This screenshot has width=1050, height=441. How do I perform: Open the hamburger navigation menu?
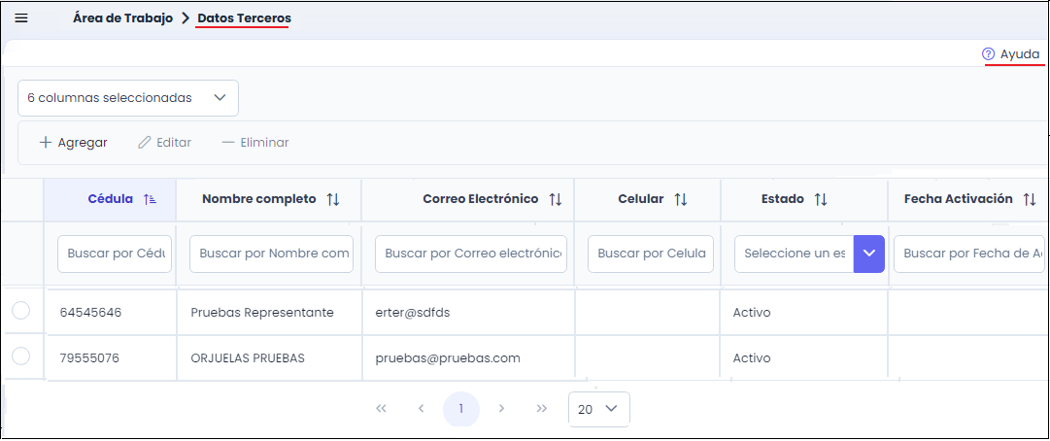pyautogui.click(x=21, y=18)
